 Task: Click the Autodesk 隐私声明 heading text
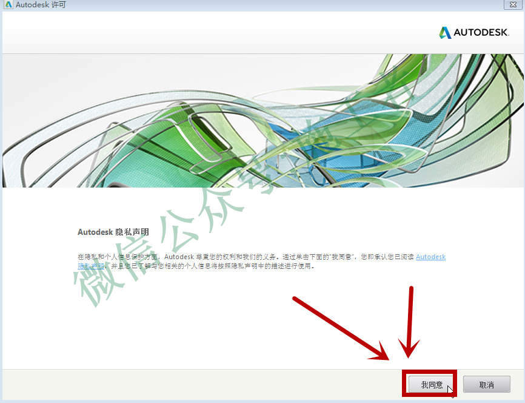tap(113, 232)
